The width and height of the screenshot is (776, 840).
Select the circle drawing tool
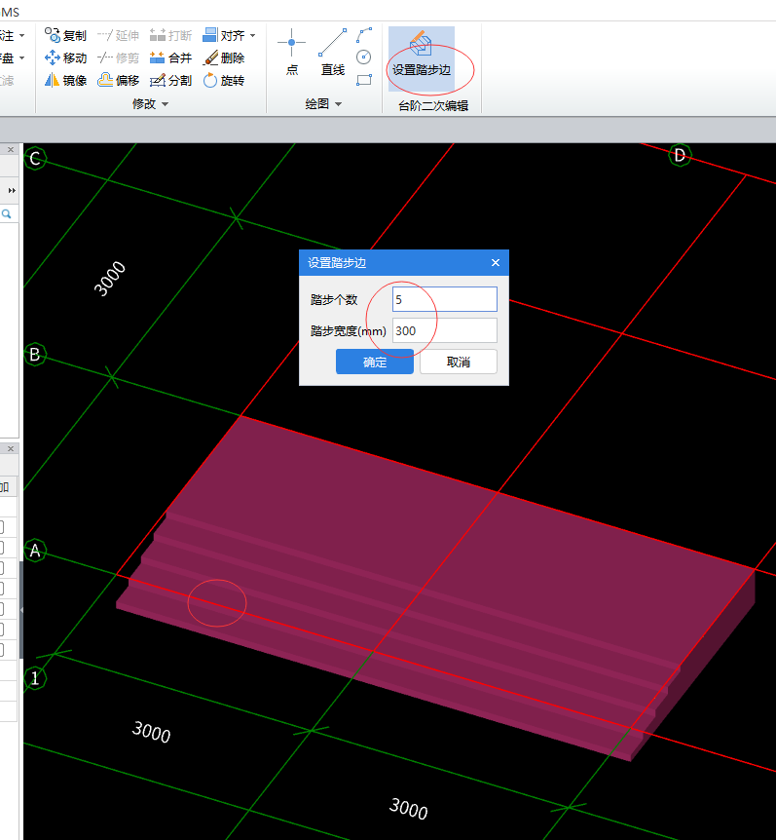pyautogui.click(x=364, y=57)
